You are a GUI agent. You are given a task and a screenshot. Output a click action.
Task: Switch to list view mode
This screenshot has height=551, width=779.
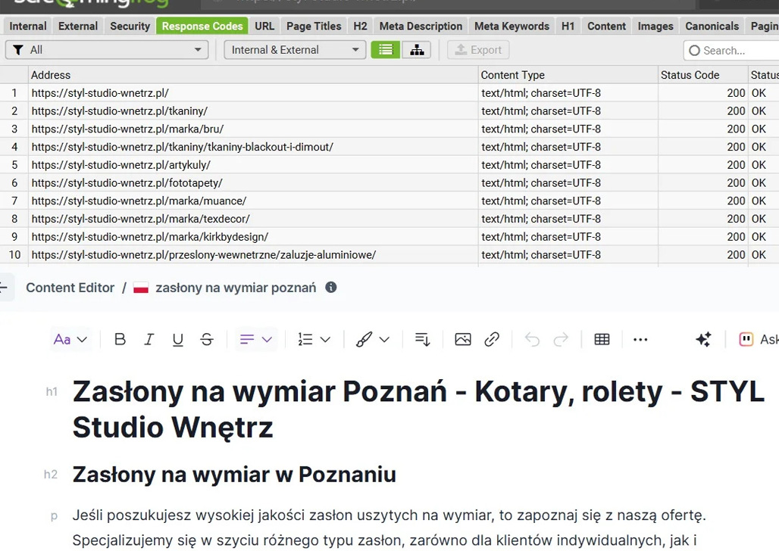[x=386, y=50]
